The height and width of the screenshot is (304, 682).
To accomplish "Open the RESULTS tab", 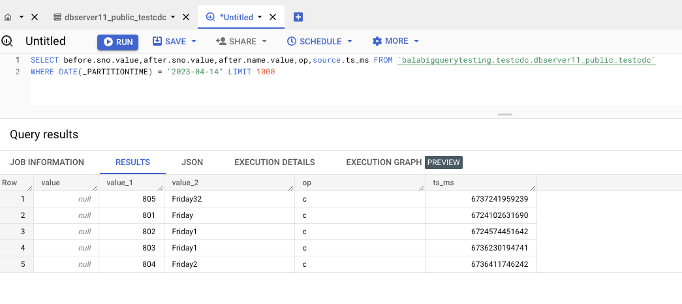I will click(x=132, y=162).
